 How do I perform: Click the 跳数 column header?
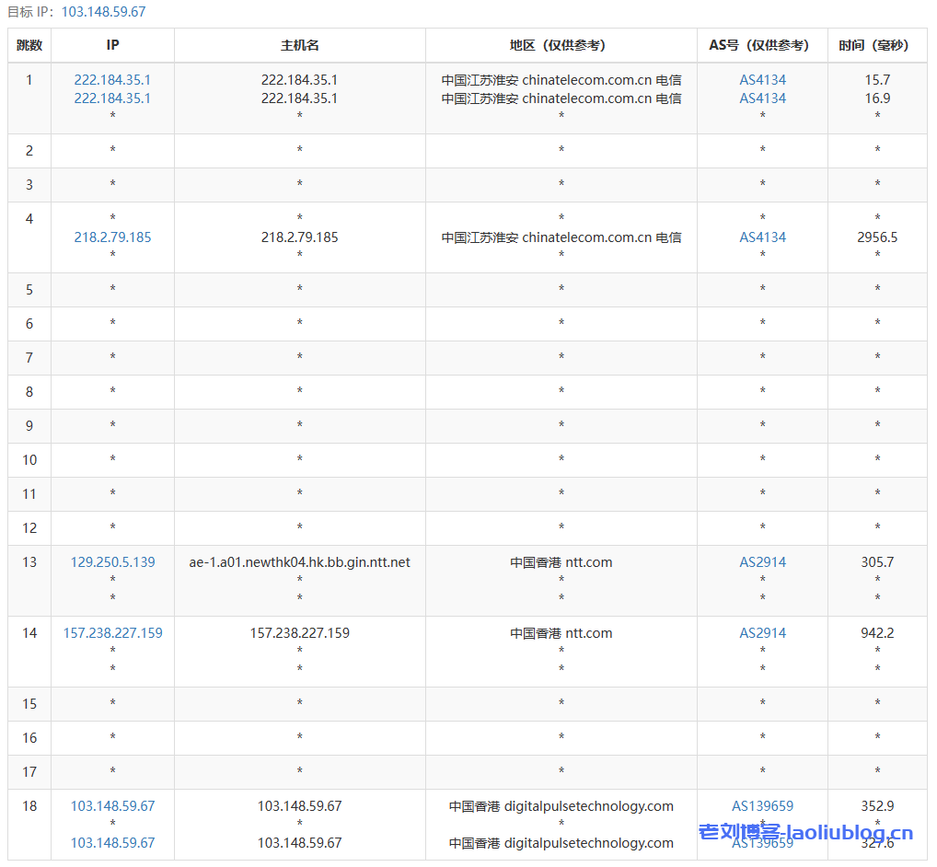[29, 45]
